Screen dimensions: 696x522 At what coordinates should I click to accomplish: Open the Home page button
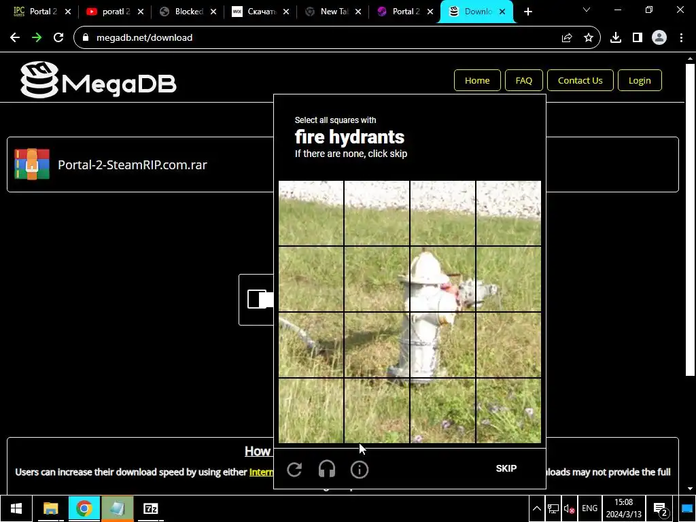pos(477,80)
